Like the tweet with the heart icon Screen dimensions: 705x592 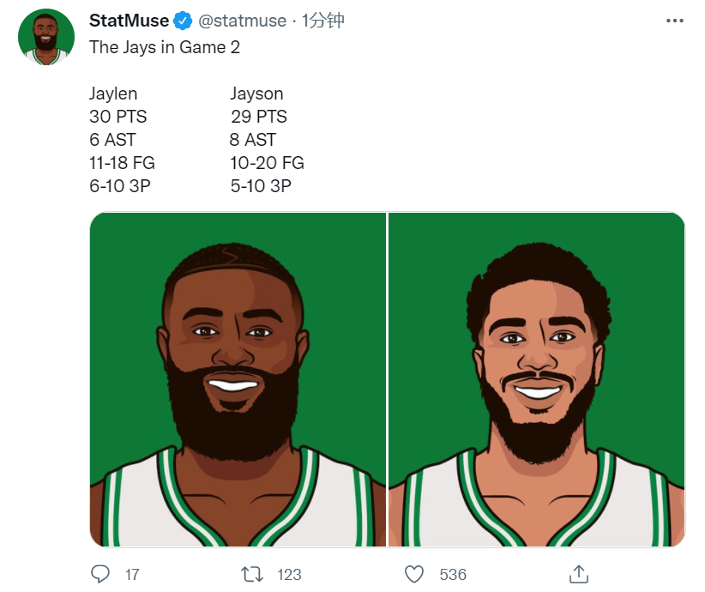tap(414, 575)
